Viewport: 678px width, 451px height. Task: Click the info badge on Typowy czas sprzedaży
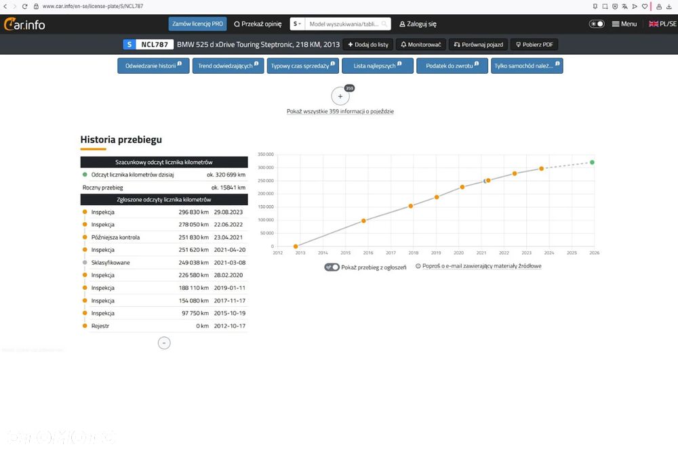point(332,64)
